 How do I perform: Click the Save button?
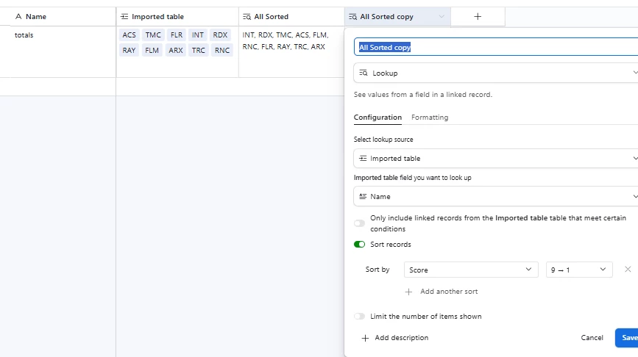tap(628, 338)
